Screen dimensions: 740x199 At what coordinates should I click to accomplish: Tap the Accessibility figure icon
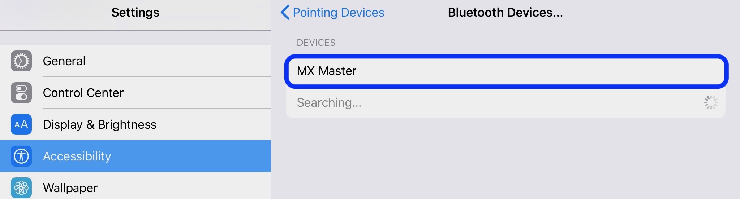(21, 156)
